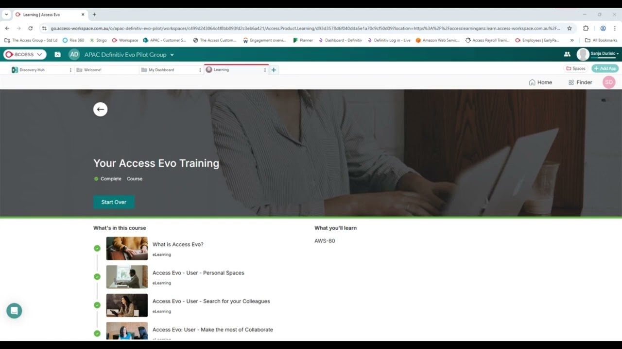Open the Strigo bookmark

click(x=98, y=40)
